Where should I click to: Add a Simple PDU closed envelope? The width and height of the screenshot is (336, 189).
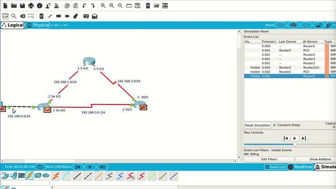[86, 16]
